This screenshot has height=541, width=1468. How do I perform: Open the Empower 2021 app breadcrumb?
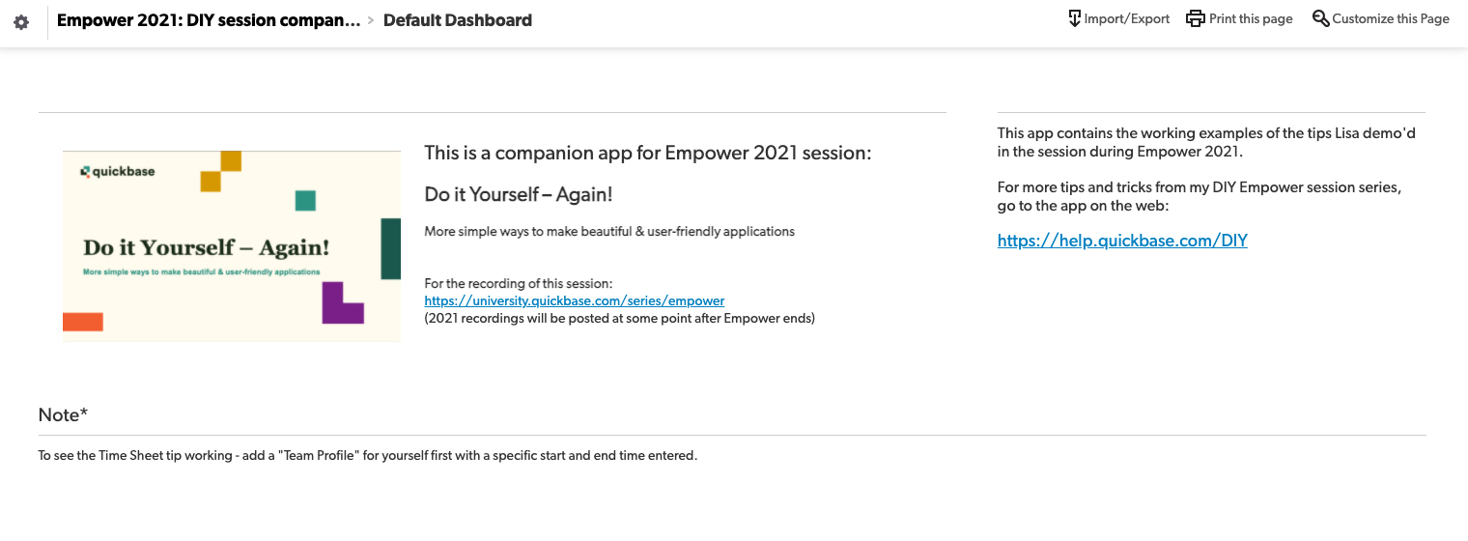pyautogui.click(x=209, y=20)
